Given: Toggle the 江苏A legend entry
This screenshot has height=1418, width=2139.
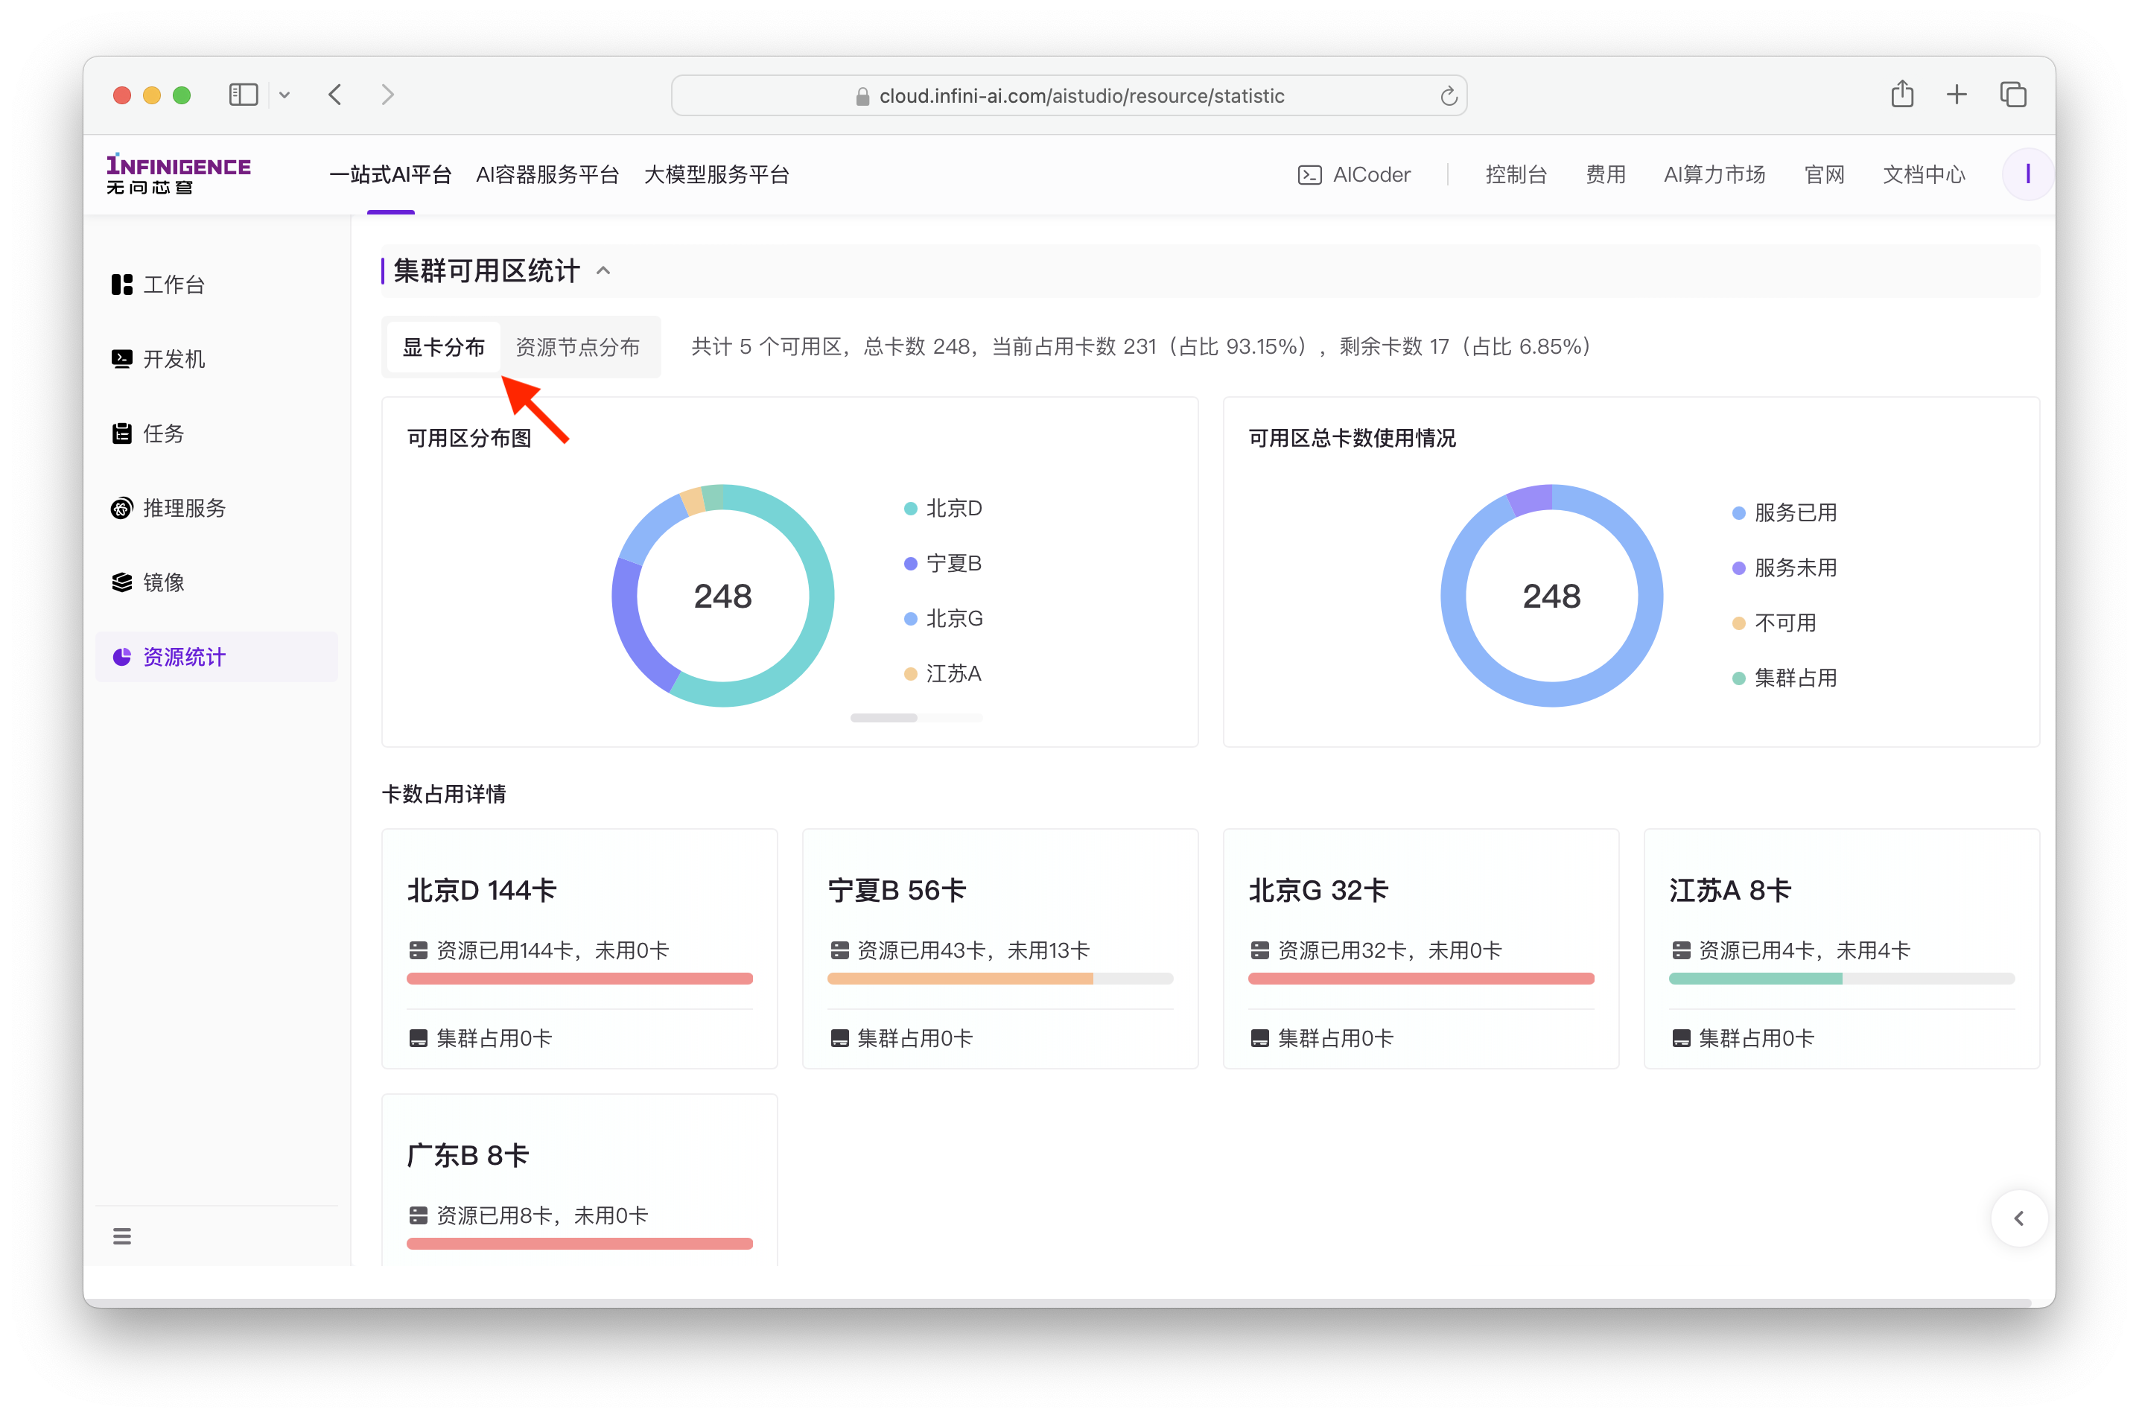Looking at the screenshot, I should tap(942, 674).
